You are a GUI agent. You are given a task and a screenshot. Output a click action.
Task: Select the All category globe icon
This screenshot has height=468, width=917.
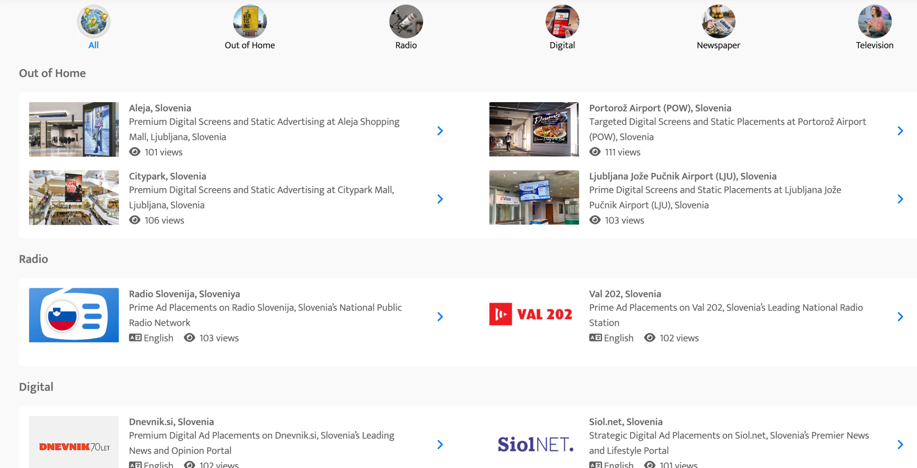click(x=94, y=21)
